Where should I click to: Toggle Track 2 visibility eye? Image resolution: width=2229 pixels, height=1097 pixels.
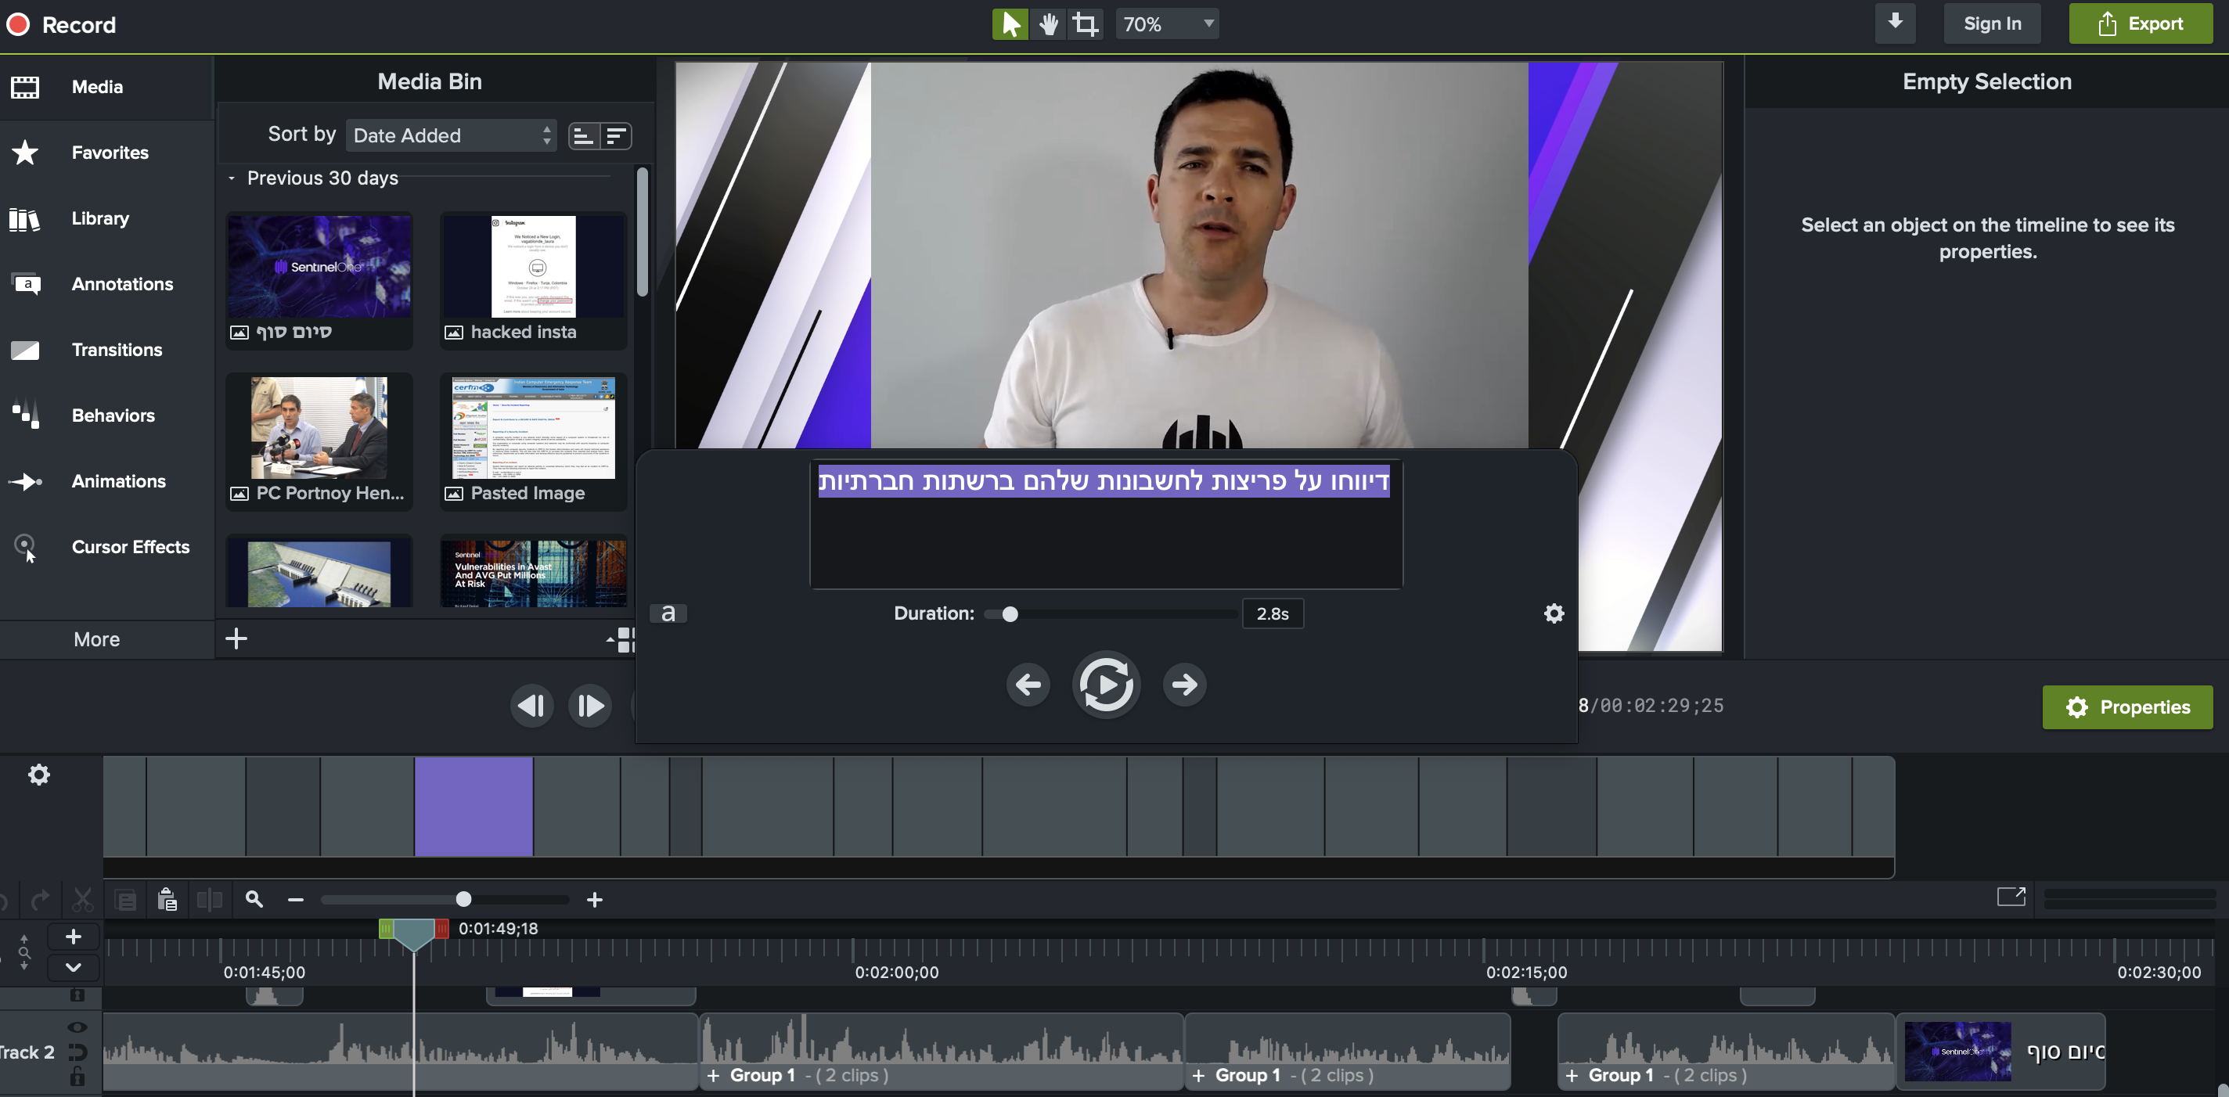coord(77,1027)
